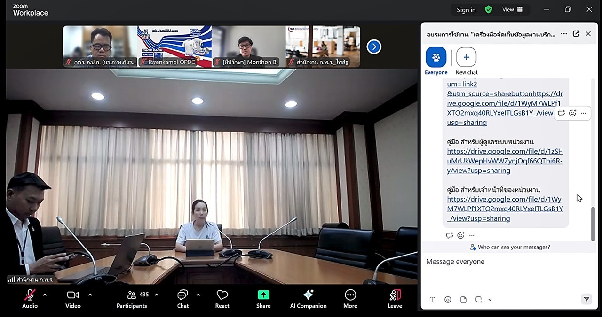Screen dimensions: 602x318
Task: Open the participants options caret
Action: coord(156,295)
